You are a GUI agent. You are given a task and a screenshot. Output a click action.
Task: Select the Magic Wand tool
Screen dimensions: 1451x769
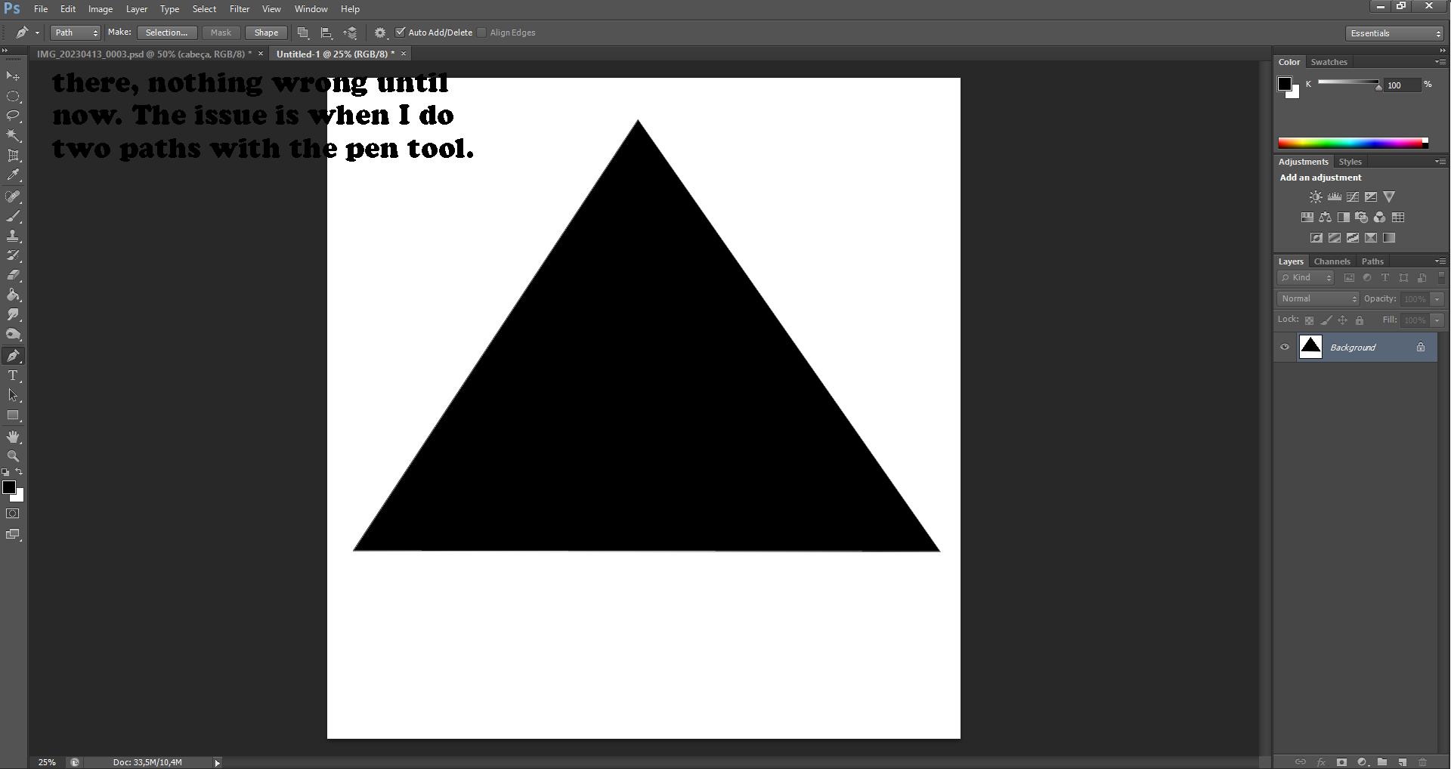tap(13, 136)
